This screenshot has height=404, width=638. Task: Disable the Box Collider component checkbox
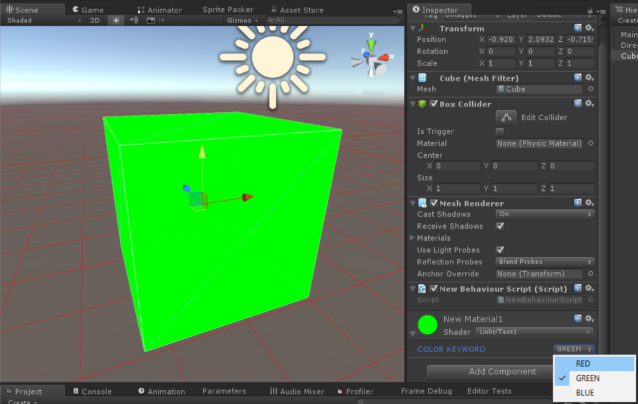[434, 104]
